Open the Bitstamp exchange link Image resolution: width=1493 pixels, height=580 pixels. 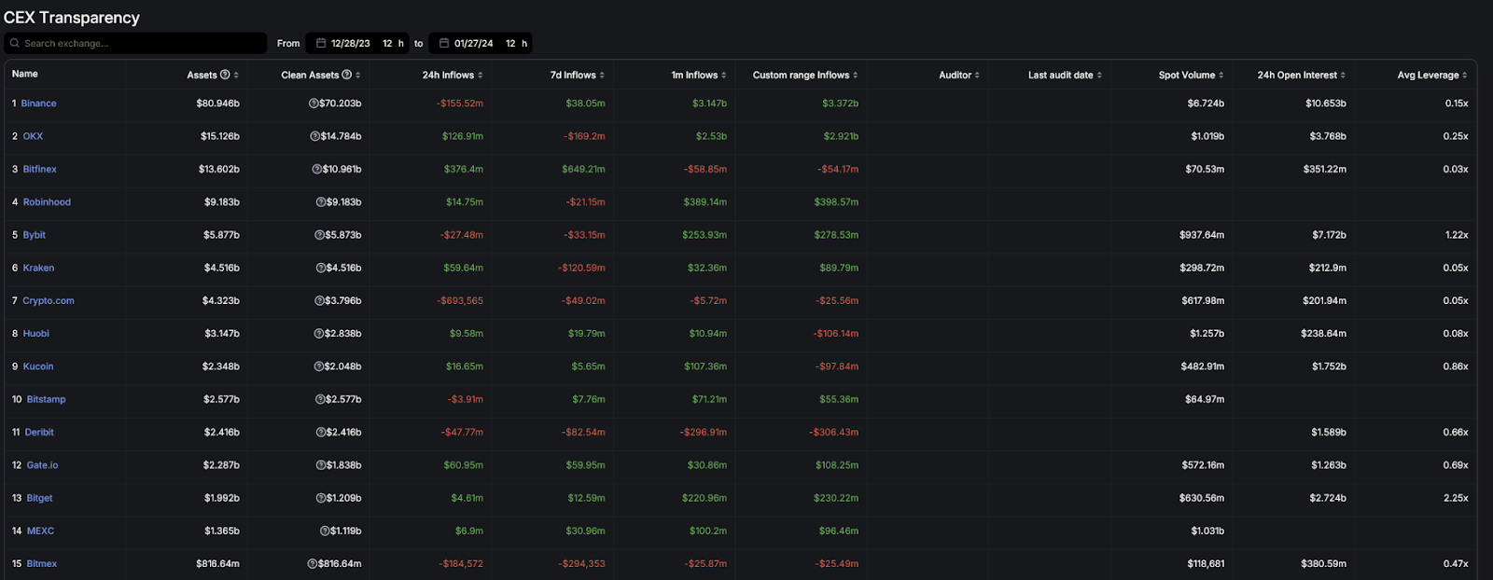(x=46, y=399)
